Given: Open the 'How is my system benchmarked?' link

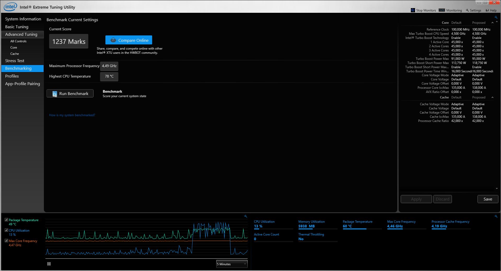Looking at the screenshot, I should click(72, 115).
